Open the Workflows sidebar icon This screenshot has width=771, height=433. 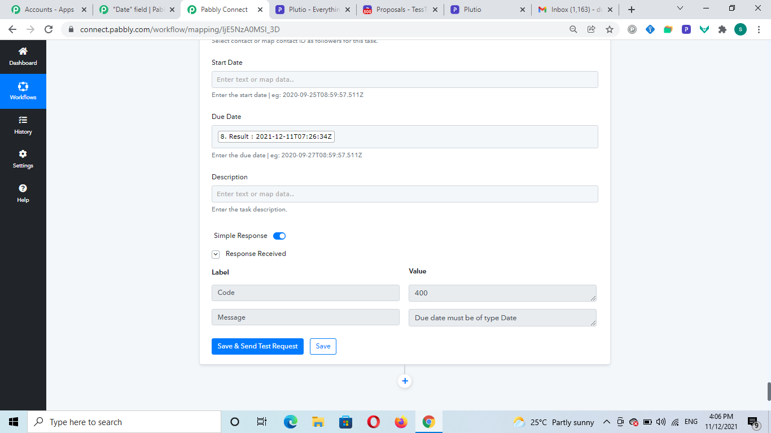[23, 86]
